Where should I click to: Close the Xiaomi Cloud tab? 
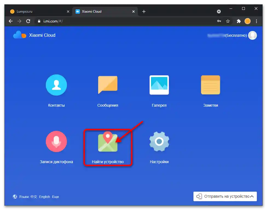click(133, 12)
